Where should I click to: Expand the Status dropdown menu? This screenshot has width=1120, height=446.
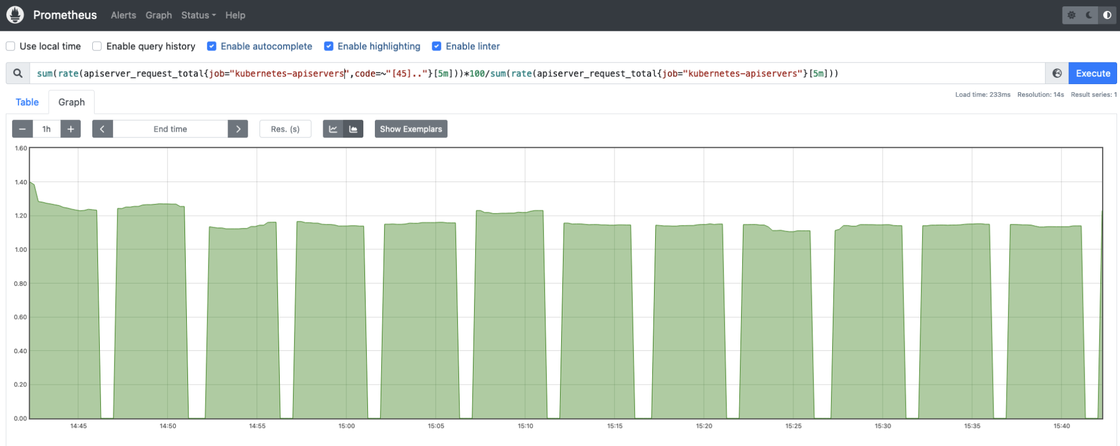point(198,15)
